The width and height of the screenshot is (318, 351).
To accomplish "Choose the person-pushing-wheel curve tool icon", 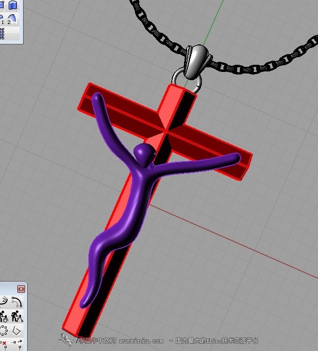I will click(x=4, y=316).
